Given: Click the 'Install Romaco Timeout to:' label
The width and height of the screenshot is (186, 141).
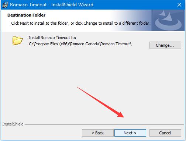Looking at the screenshot, I should pos(52,38).
